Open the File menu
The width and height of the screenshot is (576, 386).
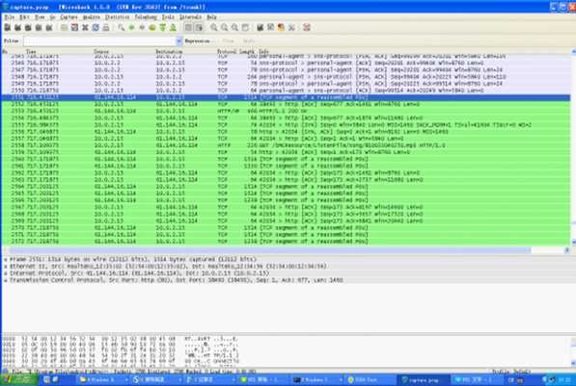(9, 17)
